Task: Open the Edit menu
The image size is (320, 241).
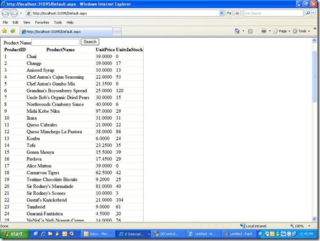Action: pyautogui.click(x=15, y=22)
